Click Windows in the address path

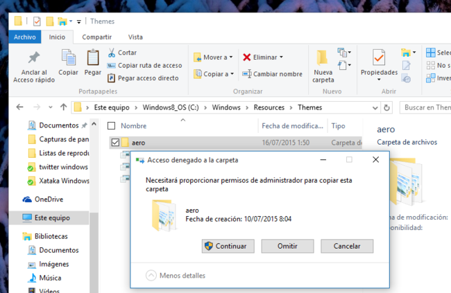coord(226,107)
